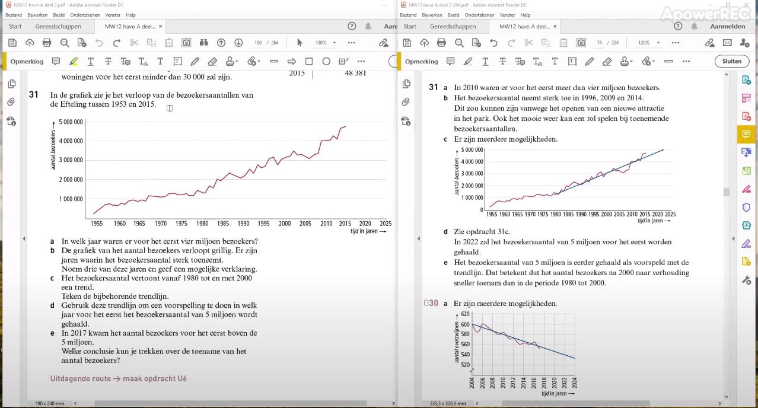Screen dimensions: 758x408
Task: Print the document in left Acrobat window
Action: pos(47,43)
